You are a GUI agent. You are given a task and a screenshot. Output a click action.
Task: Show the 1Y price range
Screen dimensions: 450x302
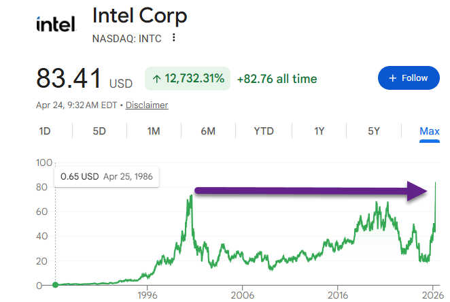pyautogui.click(x=319, y=131)
